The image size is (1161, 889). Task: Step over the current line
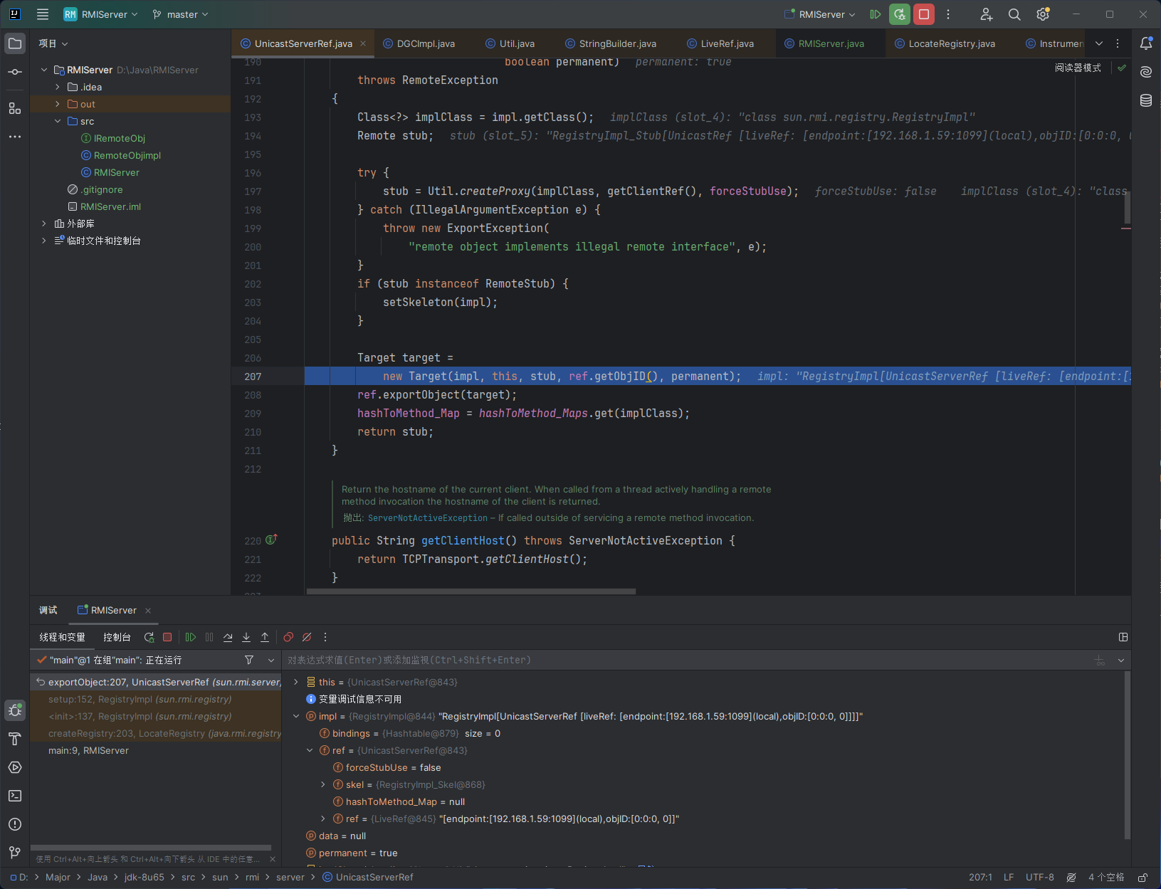tap(228, 637)
